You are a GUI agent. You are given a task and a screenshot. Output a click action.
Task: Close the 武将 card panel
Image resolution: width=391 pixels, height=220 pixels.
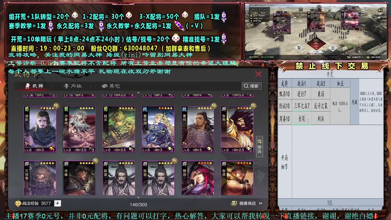[258, 74]
